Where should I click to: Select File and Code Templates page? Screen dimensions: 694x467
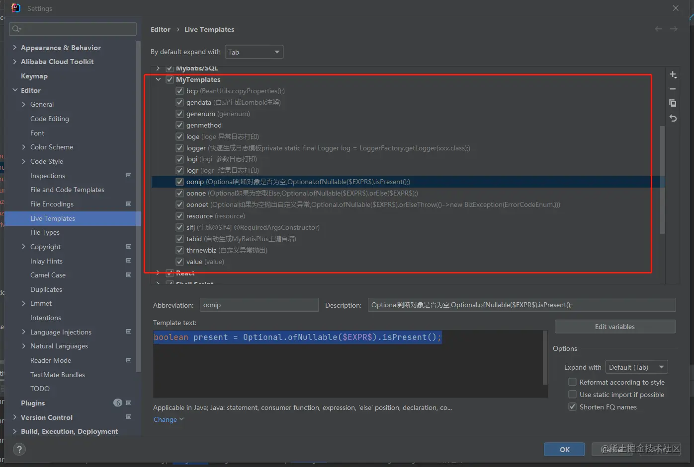[67, 190]
